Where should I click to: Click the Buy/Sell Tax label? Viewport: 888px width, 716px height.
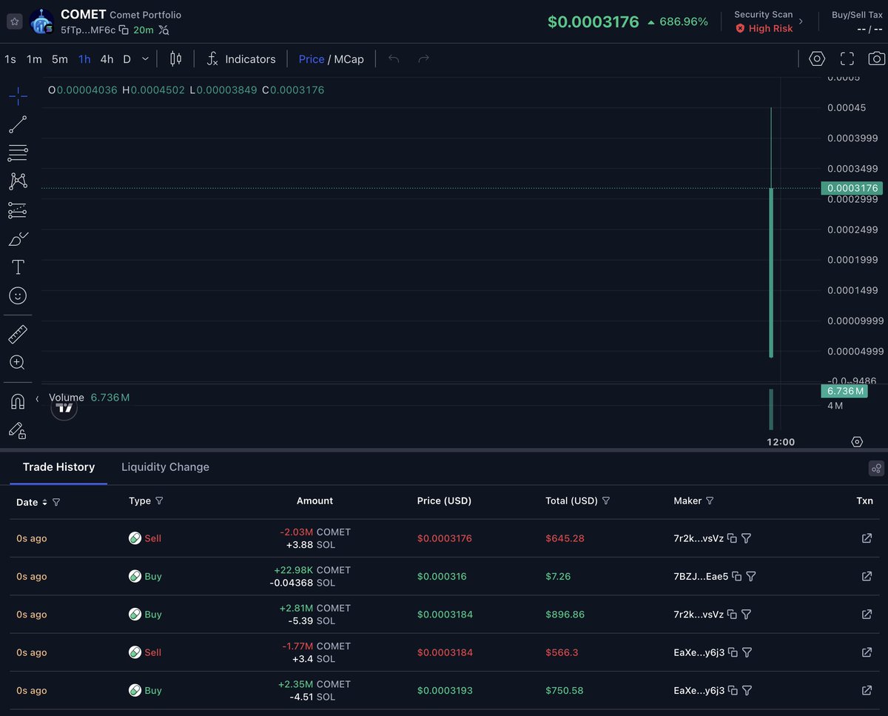click(x=857, y=15)
